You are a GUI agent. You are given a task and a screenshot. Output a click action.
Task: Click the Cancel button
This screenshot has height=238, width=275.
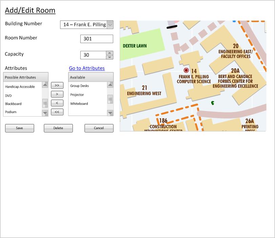coord(99,128)
